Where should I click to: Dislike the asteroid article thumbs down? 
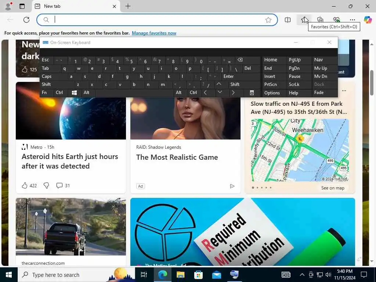[x=46, y=185]
